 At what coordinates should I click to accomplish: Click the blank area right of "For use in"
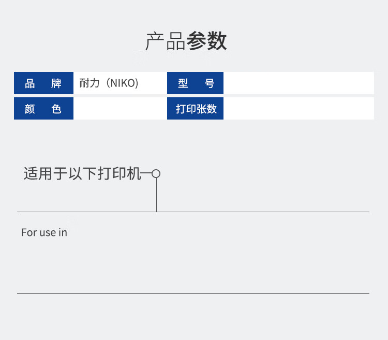[x=217, y=254]
